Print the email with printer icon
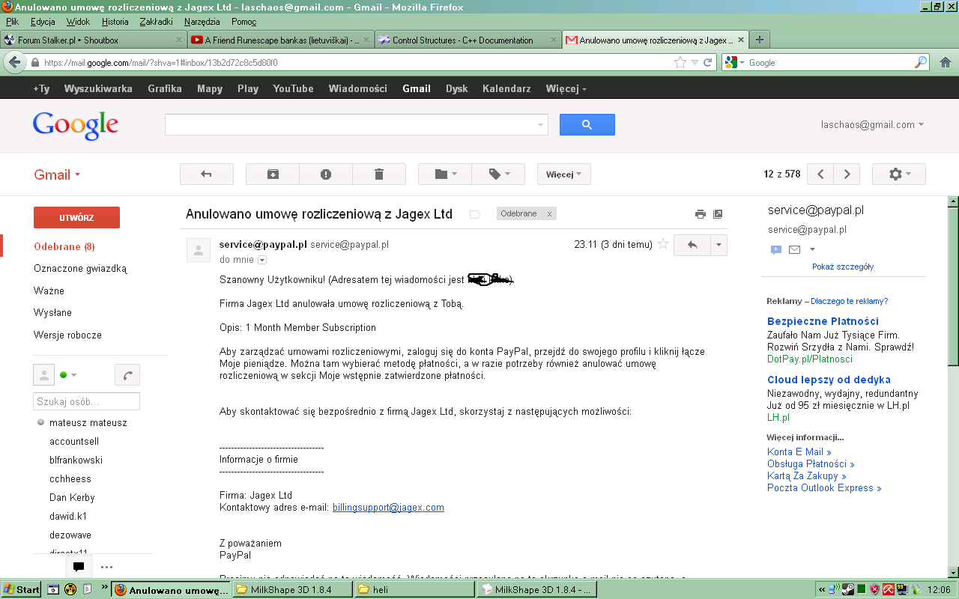This screenshot has width=959, height=599. pos(701,214)
